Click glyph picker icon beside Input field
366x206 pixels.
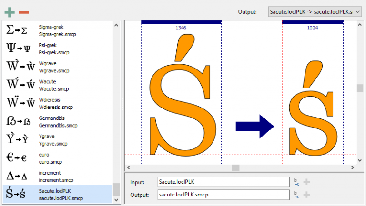(296, 182)
